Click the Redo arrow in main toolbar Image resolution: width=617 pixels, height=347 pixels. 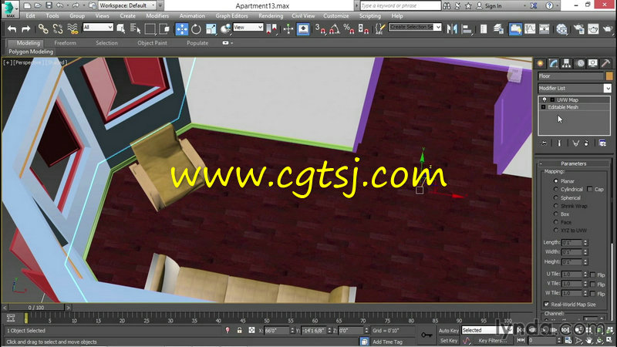(25, 29)
